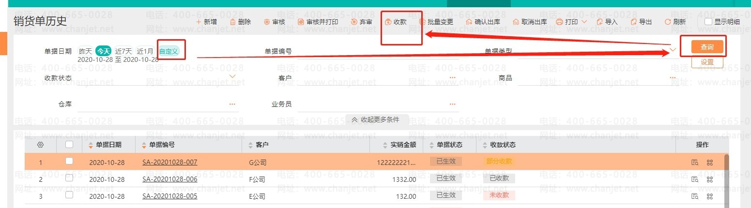
Task: Open 仓库 warehouse picker ellipsis
Action: (x=232, y=104)
